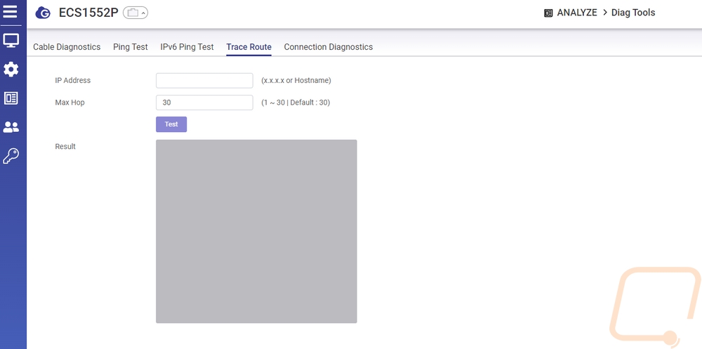702x349 pixels.
Task: Open the Ping Test tab
Action: (x=131, y=47)
